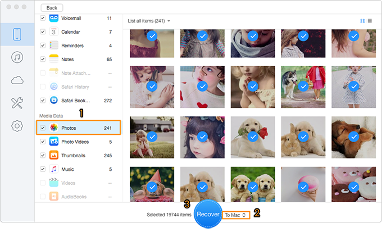Click the Safari History clock icon

point(54,87)
